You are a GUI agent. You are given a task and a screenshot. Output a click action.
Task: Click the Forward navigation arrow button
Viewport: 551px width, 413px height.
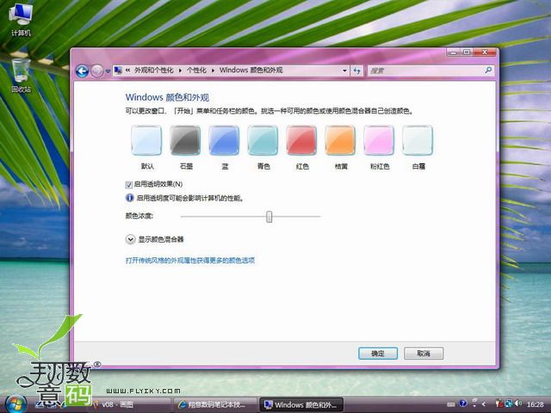click(97, 71)
